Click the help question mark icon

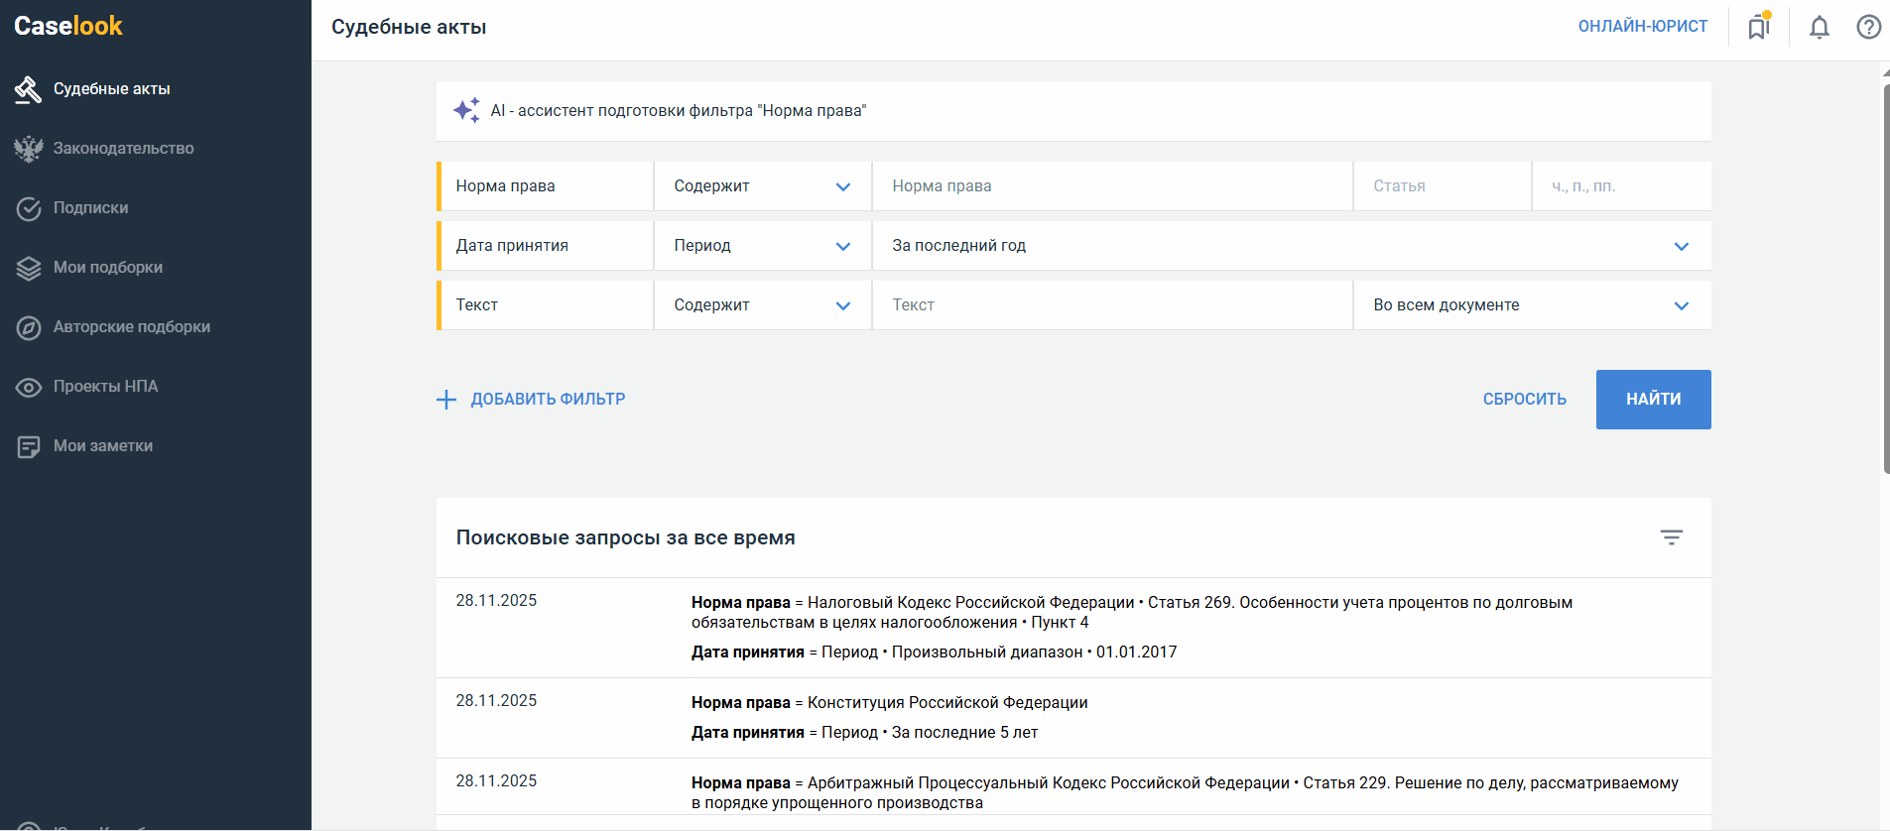tap(1868, 27)
